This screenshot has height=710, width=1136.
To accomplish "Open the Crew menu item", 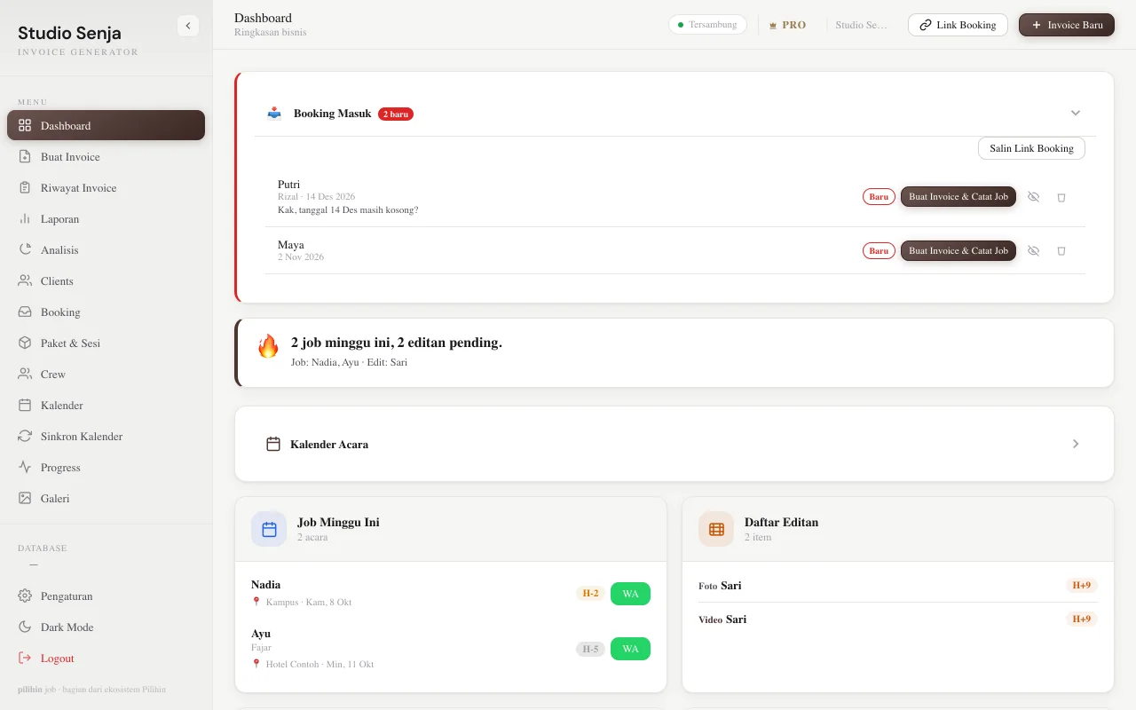I will pos(106,375).
